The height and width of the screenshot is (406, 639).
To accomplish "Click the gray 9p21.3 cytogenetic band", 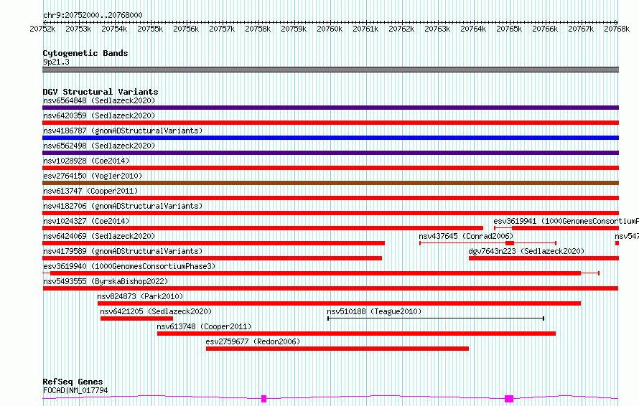I will coord(330,70).
